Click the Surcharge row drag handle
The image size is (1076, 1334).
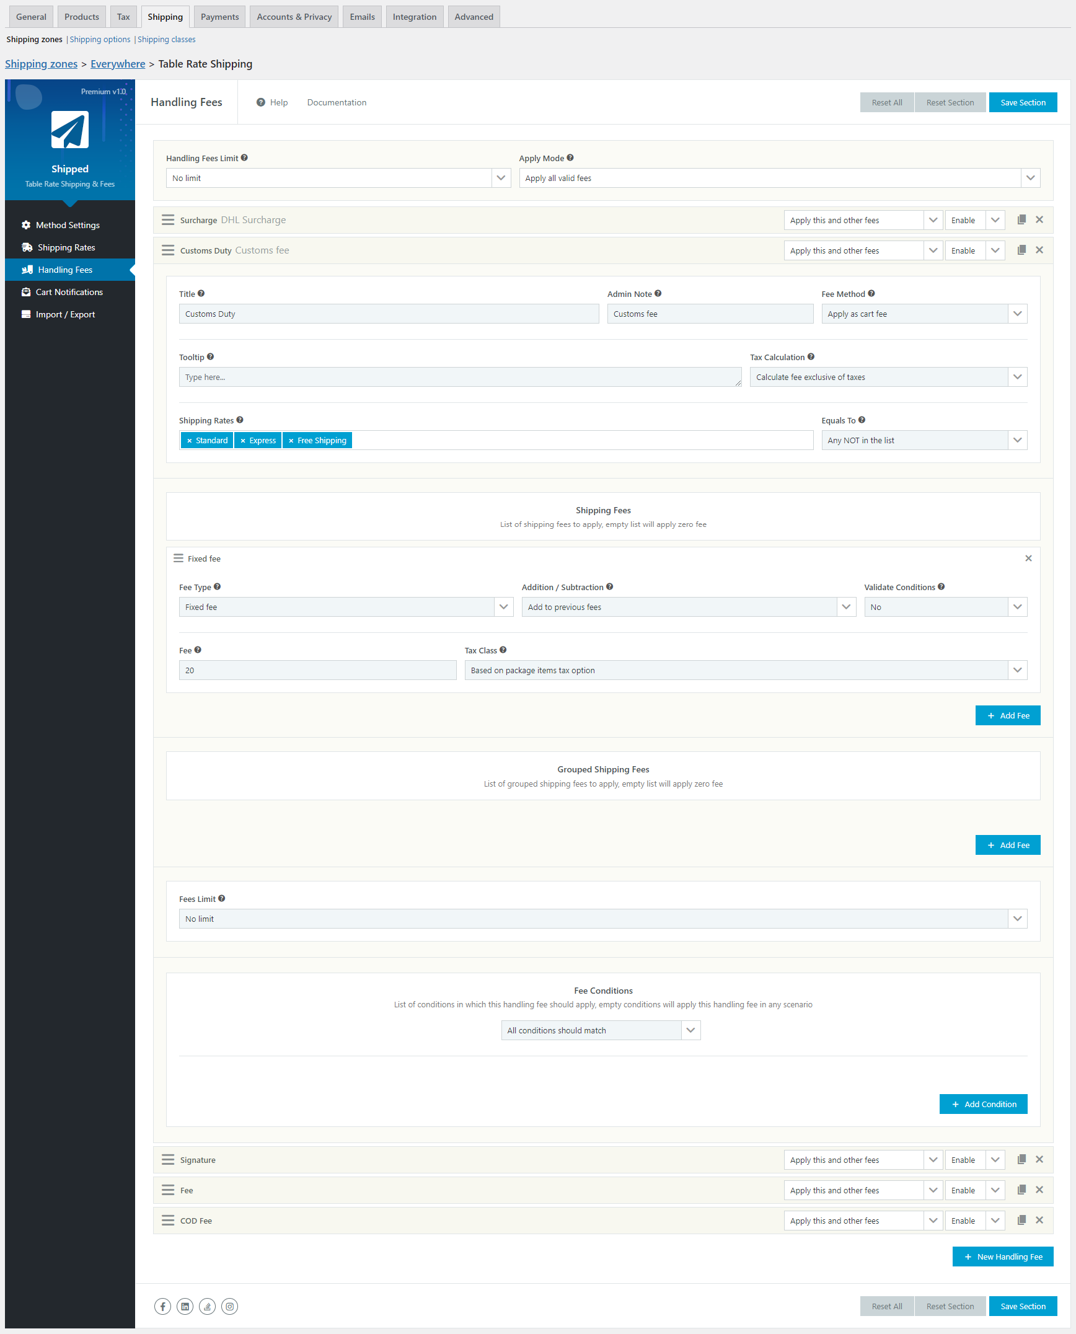(168, 219)
